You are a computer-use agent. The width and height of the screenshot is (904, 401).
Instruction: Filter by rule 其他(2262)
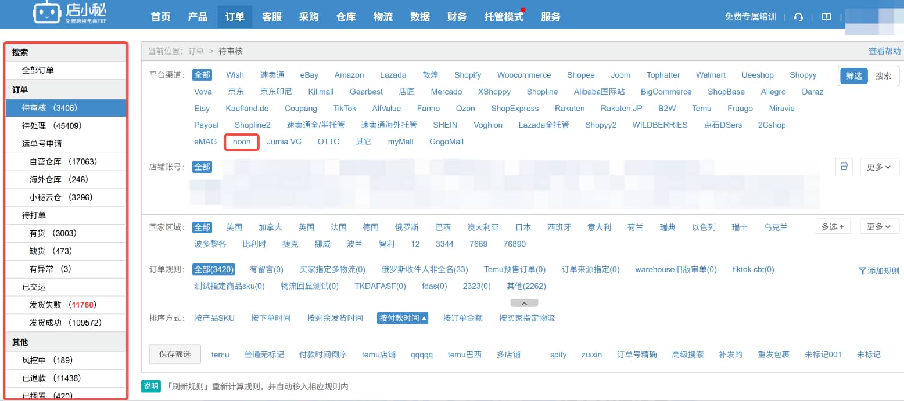[526, 286]
